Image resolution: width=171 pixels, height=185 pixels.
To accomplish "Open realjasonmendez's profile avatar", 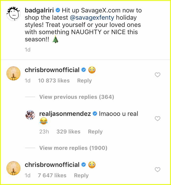I will 30,115.
